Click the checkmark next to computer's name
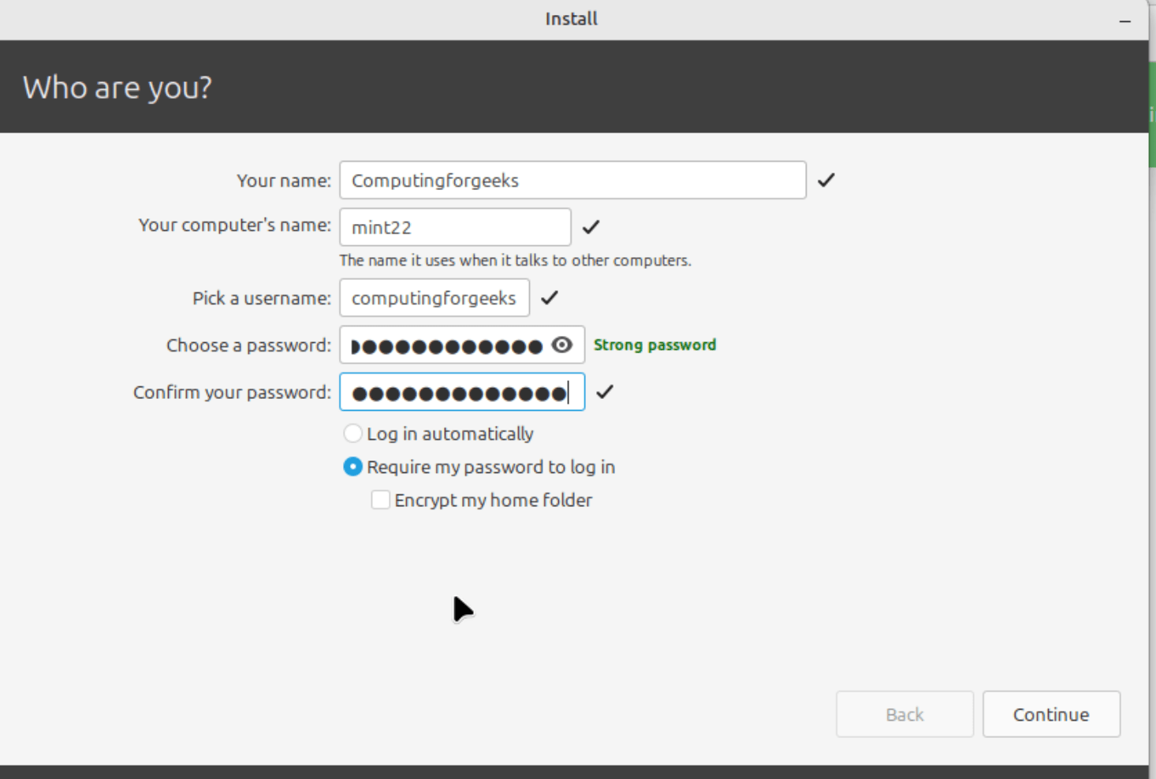 (x=591, y=226)
